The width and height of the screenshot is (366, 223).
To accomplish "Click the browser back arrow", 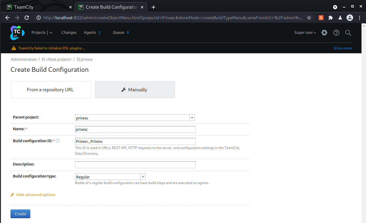I will point(8,18).
